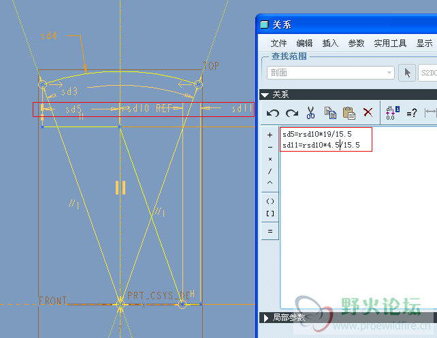The height and width of the screenshot is (338, 437).
Task: Click the Undo icon in the relations toolbar
Action: click(273, 113)
